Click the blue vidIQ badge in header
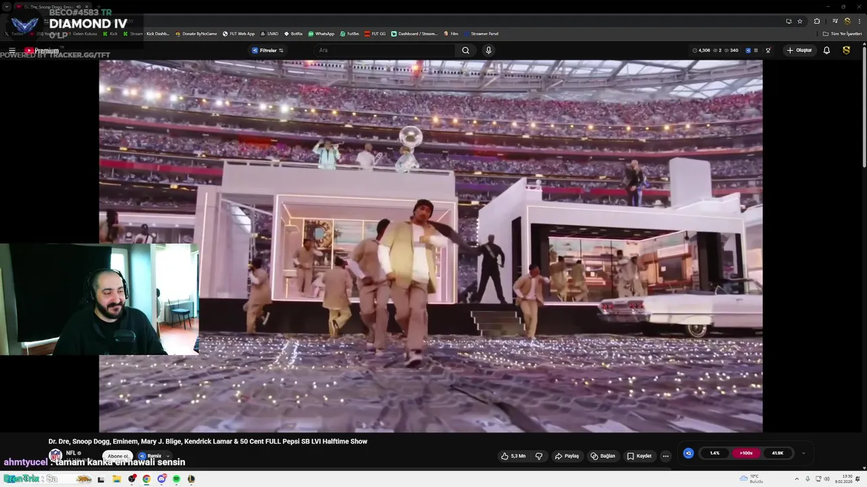This screenshot has height=487, width=867. point(748,51)
